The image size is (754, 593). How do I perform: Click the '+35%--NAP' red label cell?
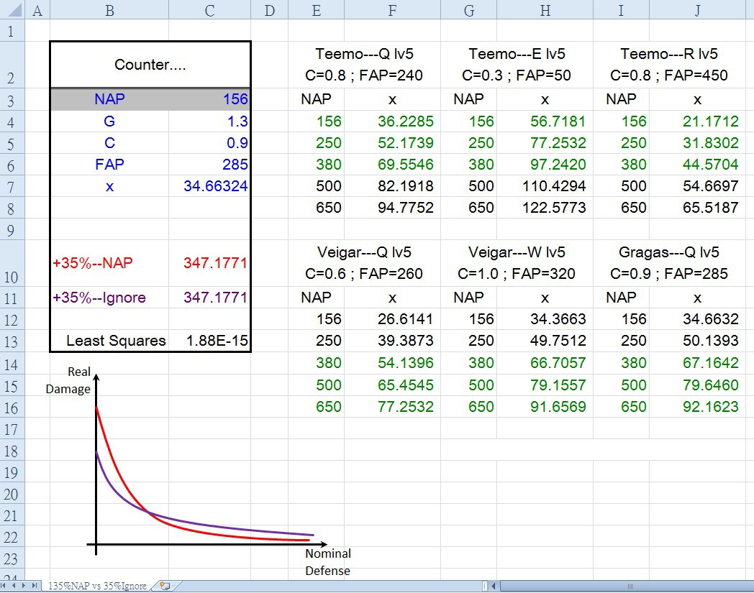click(x=109, y=263)
